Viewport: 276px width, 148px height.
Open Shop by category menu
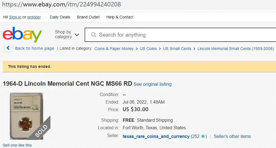point(63,34)
